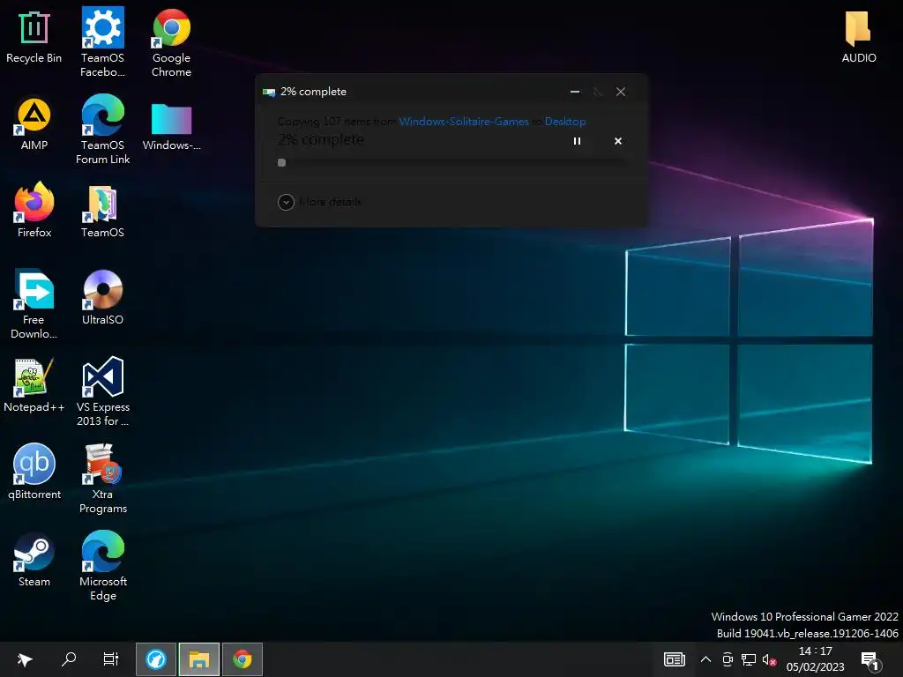Screen dimensions: 903x677
Task: Close the 2% complete copy dialog
Action: tap(620, 92)
